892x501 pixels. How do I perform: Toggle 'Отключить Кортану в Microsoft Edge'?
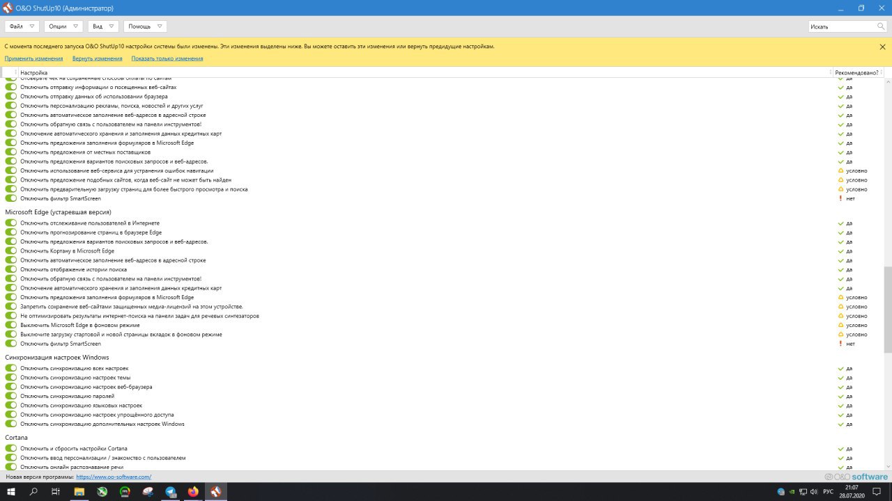10,251
